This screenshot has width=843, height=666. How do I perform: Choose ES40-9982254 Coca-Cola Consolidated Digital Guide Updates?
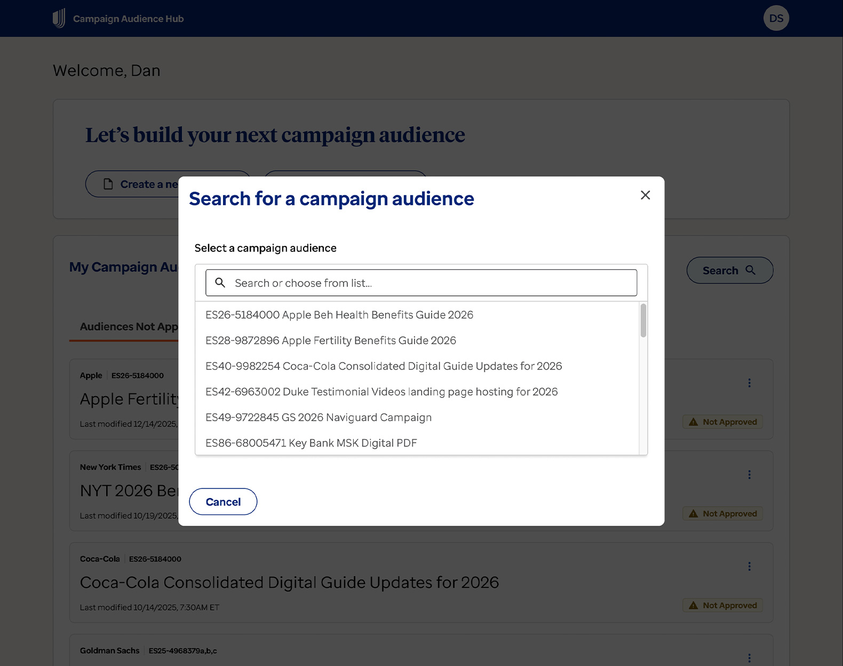(417, 366)
